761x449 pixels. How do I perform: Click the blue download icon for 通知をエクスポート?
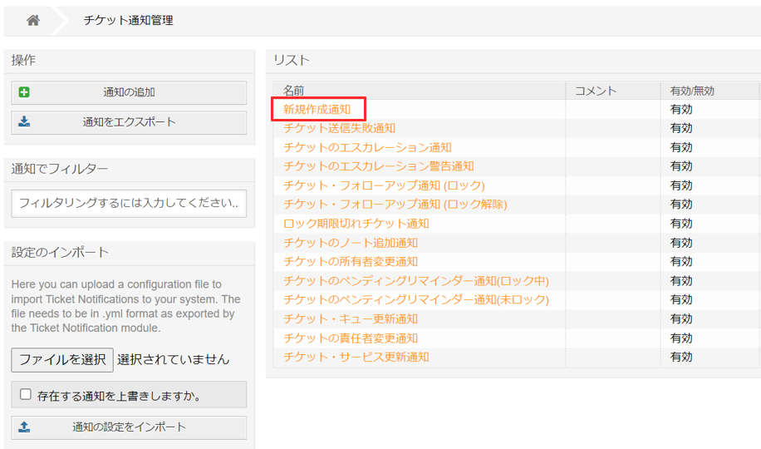pyautogui.click(x=24, y=121)
